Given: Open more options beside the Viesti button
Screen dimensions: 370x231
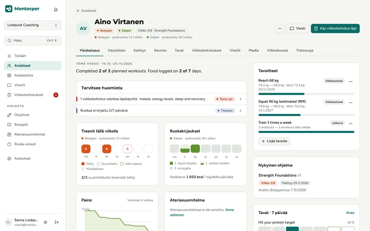Looking at the screenshot, I should (x=280, y=28).
